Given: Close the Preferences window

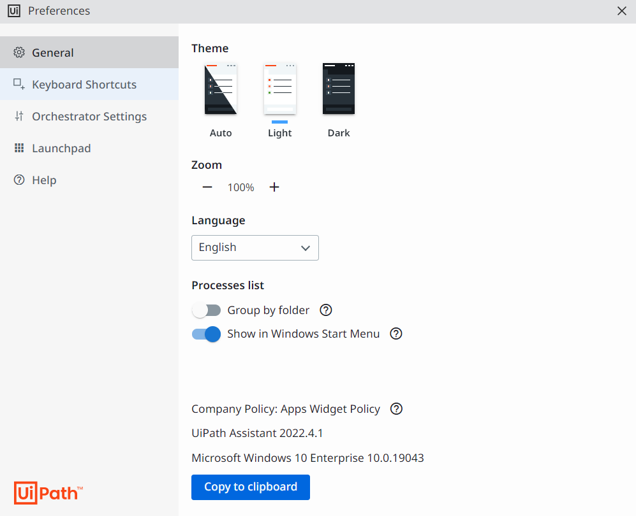Looking at the screenshot, I should tap(622, 11).
